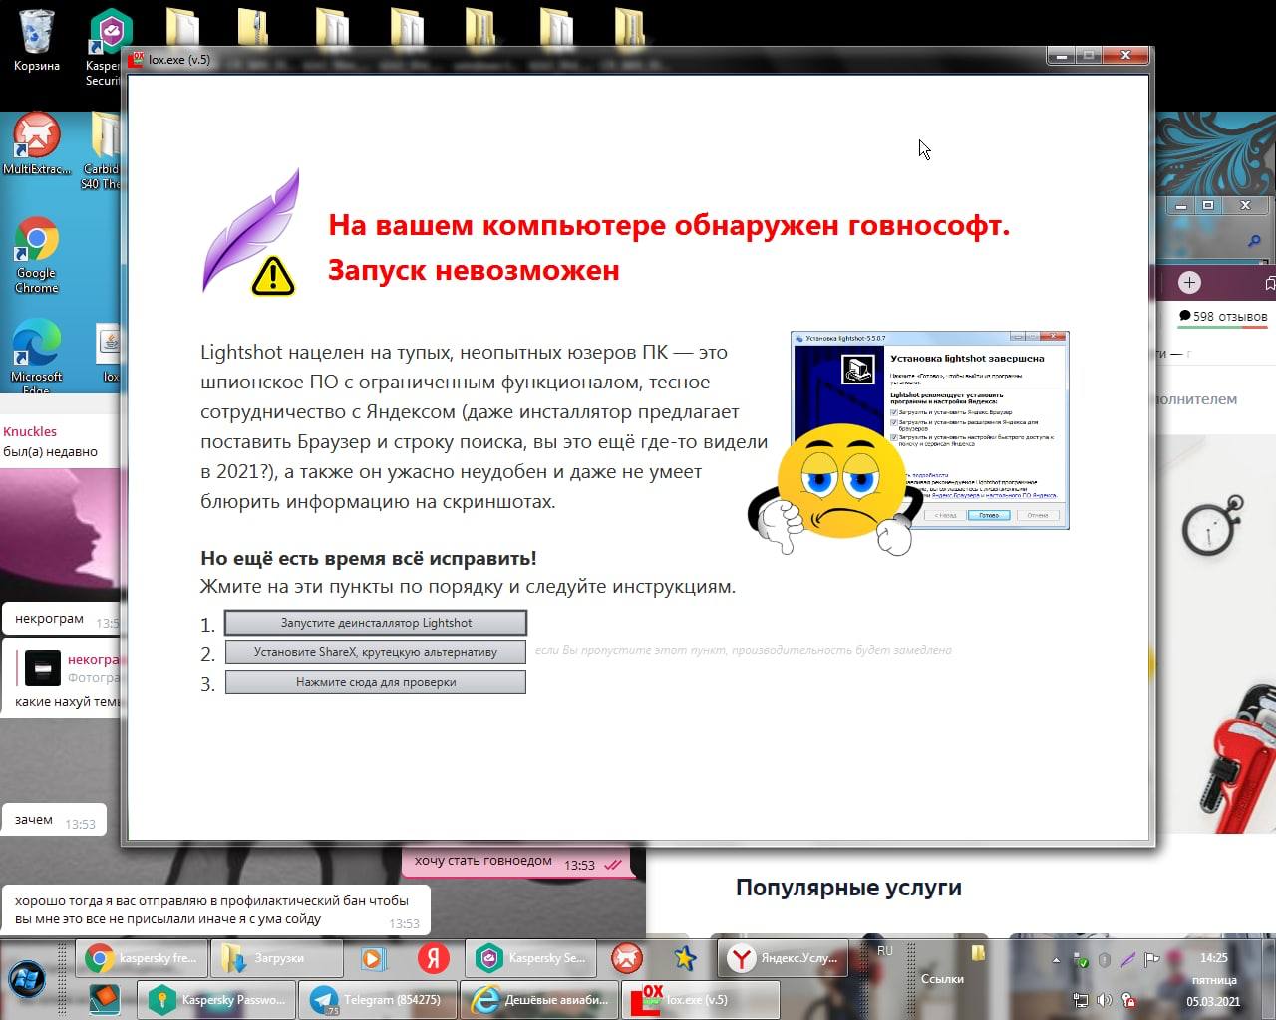
Task: Click 'Популярные услуги' heading in the browser
Action: pos(848,888)
